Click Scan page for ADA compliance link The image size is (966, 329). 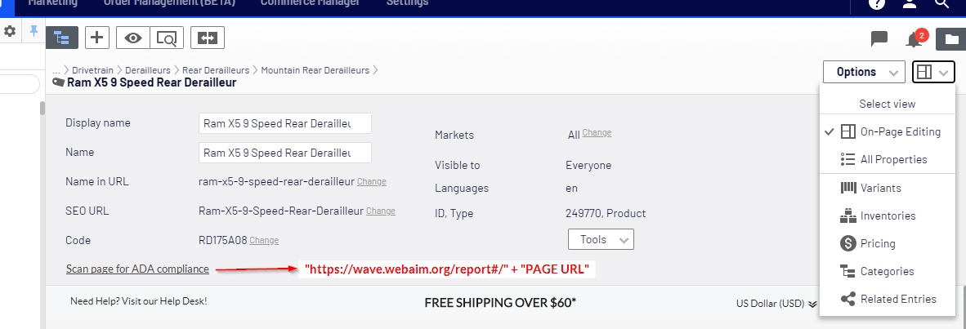tap(137, 269)
